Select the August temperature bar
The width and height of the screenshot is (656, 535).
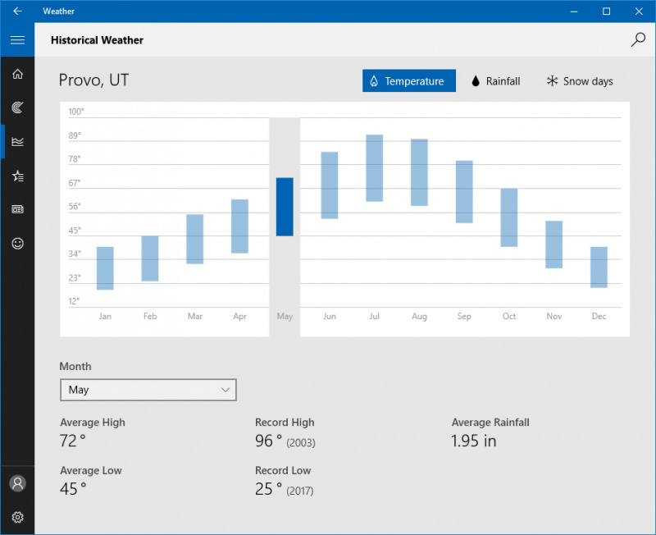point(419,172)
